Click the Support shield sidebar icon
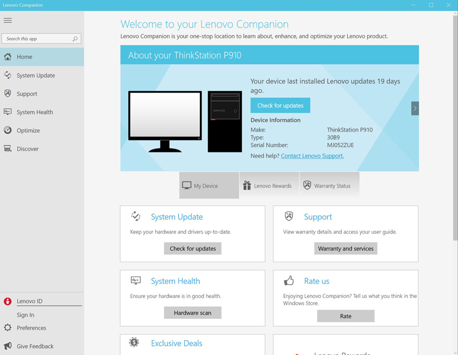Screen dimensions: 458x355 coord(8,93)
